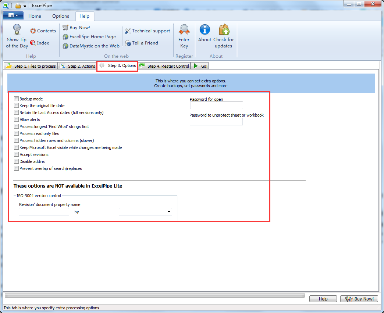Open About via the blue info icon

point(205,30)
